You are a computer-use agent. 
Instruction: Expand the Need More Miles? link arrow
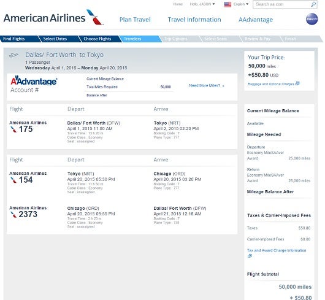[223, 86]
